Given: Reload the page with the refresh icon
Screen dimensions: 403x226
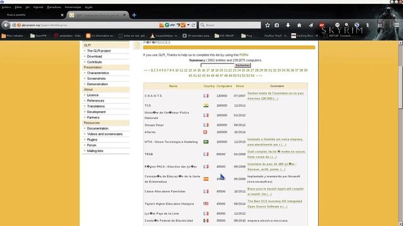Looking at the screenshot, I should click(x=193, y=25).
